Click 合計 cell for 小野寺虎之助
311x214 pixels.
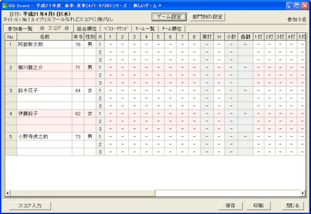pos(245,137)
